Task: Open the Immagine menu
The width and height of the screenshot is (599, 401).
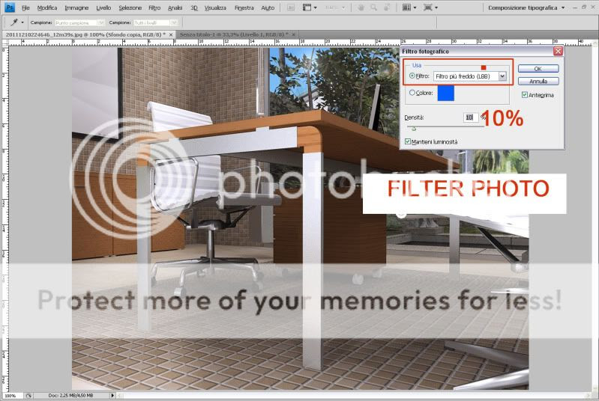Action: [x=76, y=7]
